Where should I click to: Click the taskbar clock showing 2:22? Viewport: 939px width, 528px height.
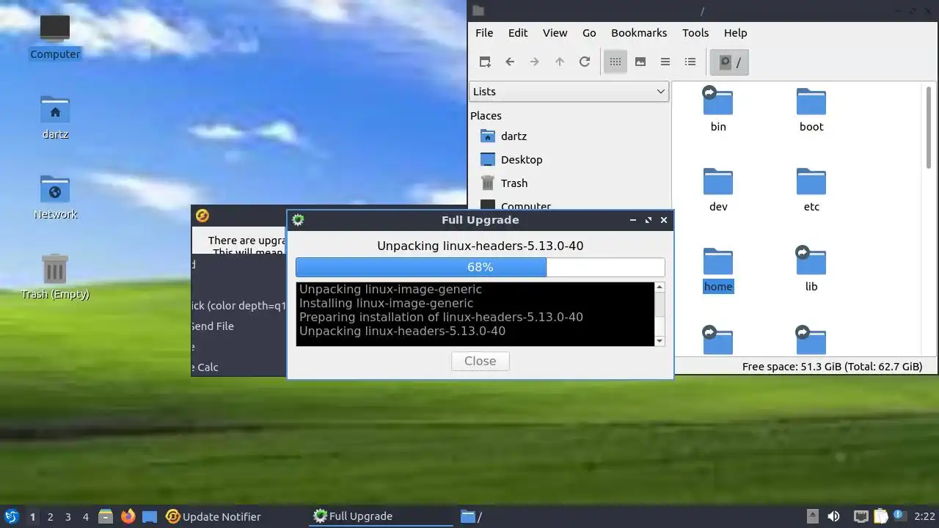(924, 516)
